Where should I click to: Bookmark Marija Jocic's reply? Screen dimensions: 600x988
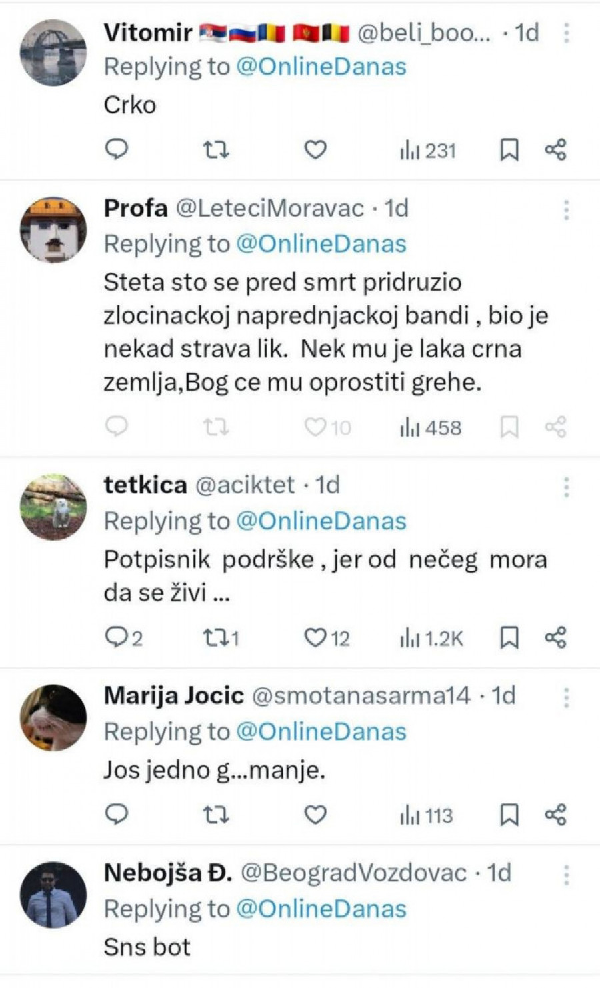tap(509, 815)
